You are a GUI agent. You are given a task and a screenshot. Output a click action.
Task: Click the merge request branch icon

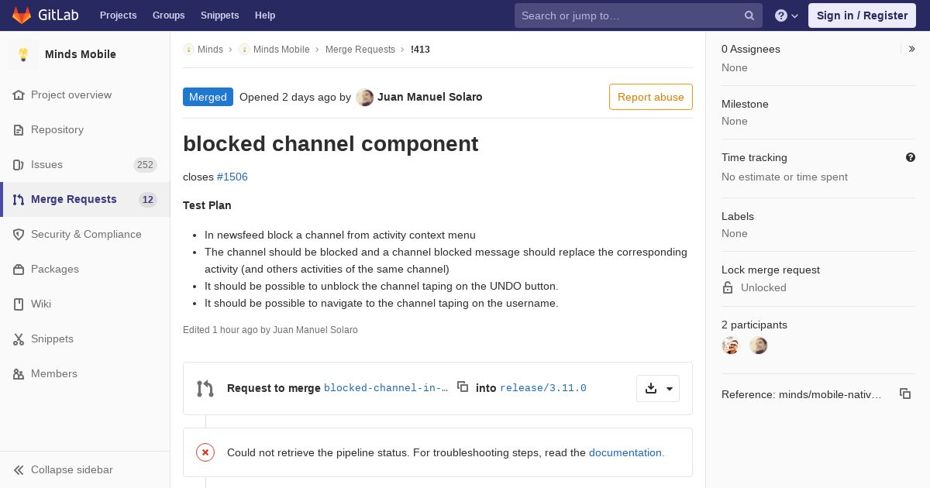[x=205, y=388]
